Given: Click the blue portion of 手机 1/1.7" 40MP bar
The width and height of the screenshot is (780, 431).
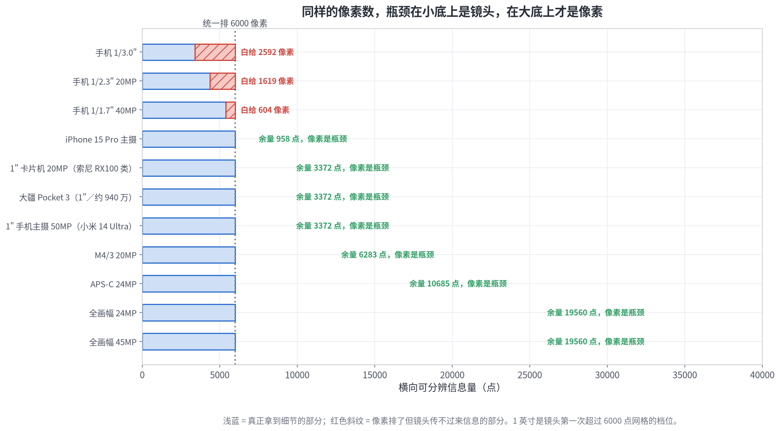Looking at the screenshot, I should click(x=184, y=110).
